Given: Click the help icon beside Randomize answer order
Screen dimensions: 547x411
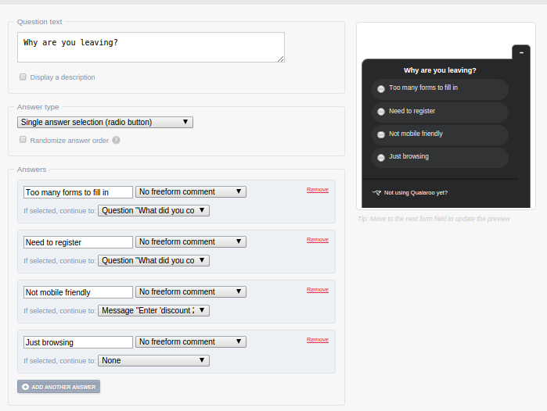Looking at the screenshot, I should click(116, 140).
